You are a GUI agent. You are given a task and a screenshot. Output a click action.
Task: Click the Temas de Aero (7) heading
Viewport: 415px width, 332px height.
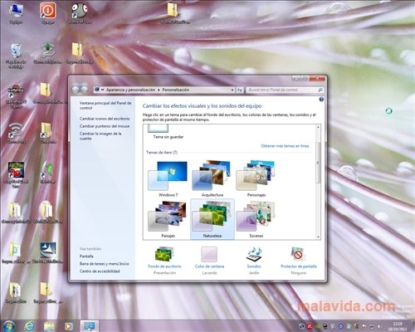(x=162, y=153)
